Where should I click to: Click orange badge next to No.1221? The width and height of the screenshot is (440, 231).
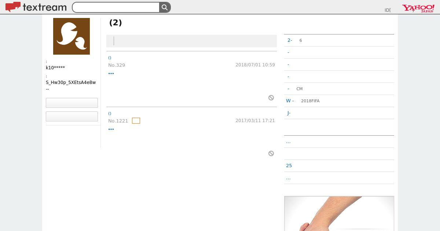point(136,121)
